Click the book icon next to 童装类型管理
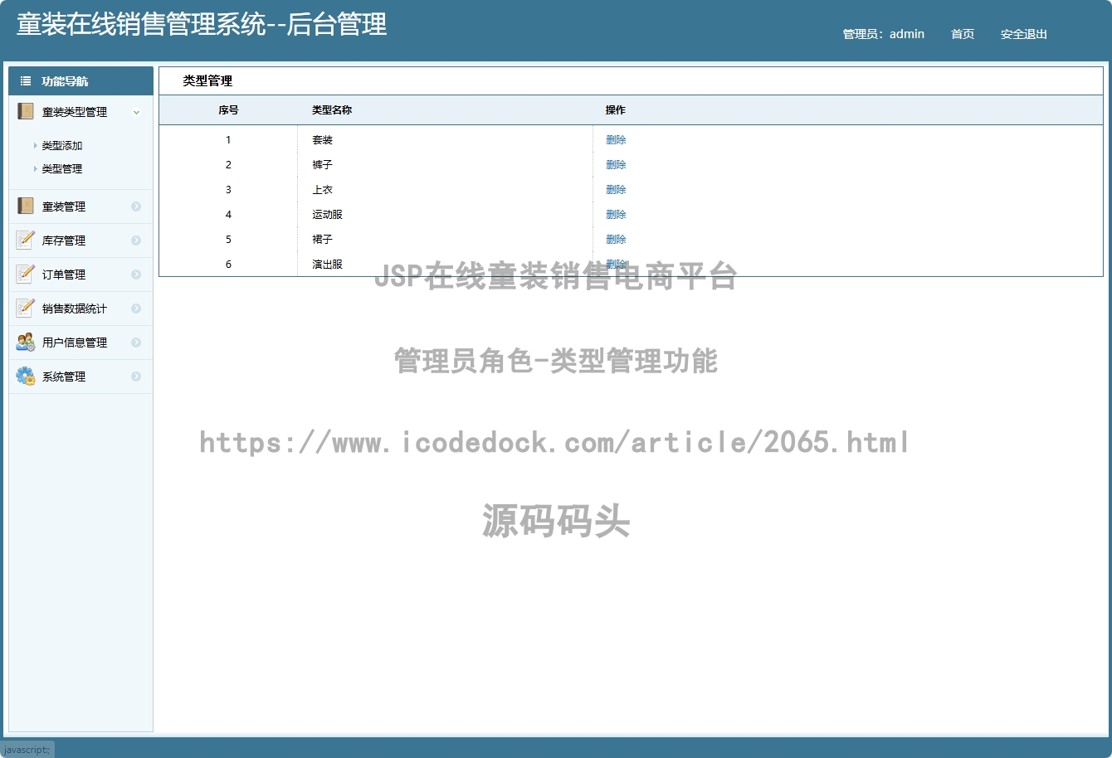 (x=26, y=111)
